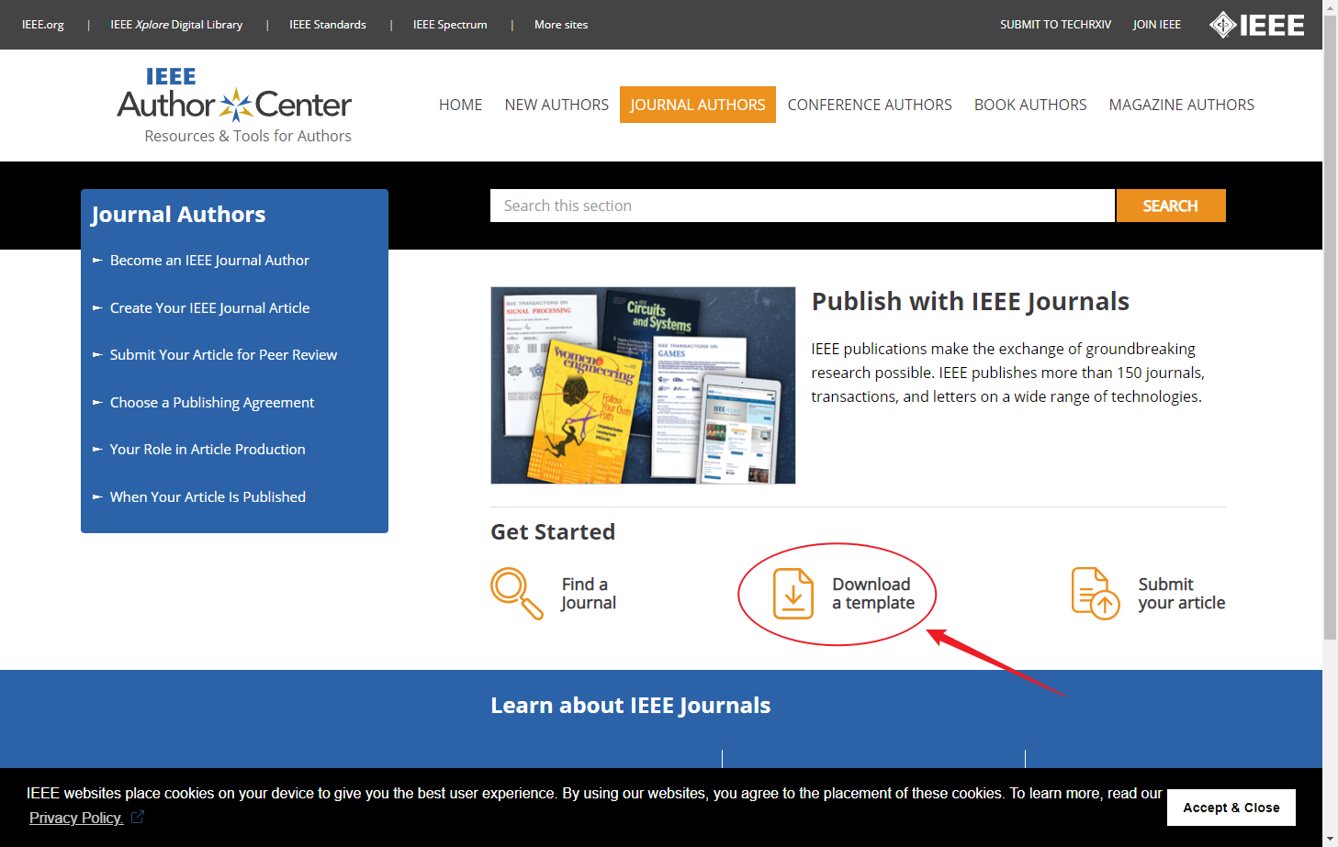The image size is (1338, 847).
Task: Visit the IEEE Standards link
Action: 328,25
